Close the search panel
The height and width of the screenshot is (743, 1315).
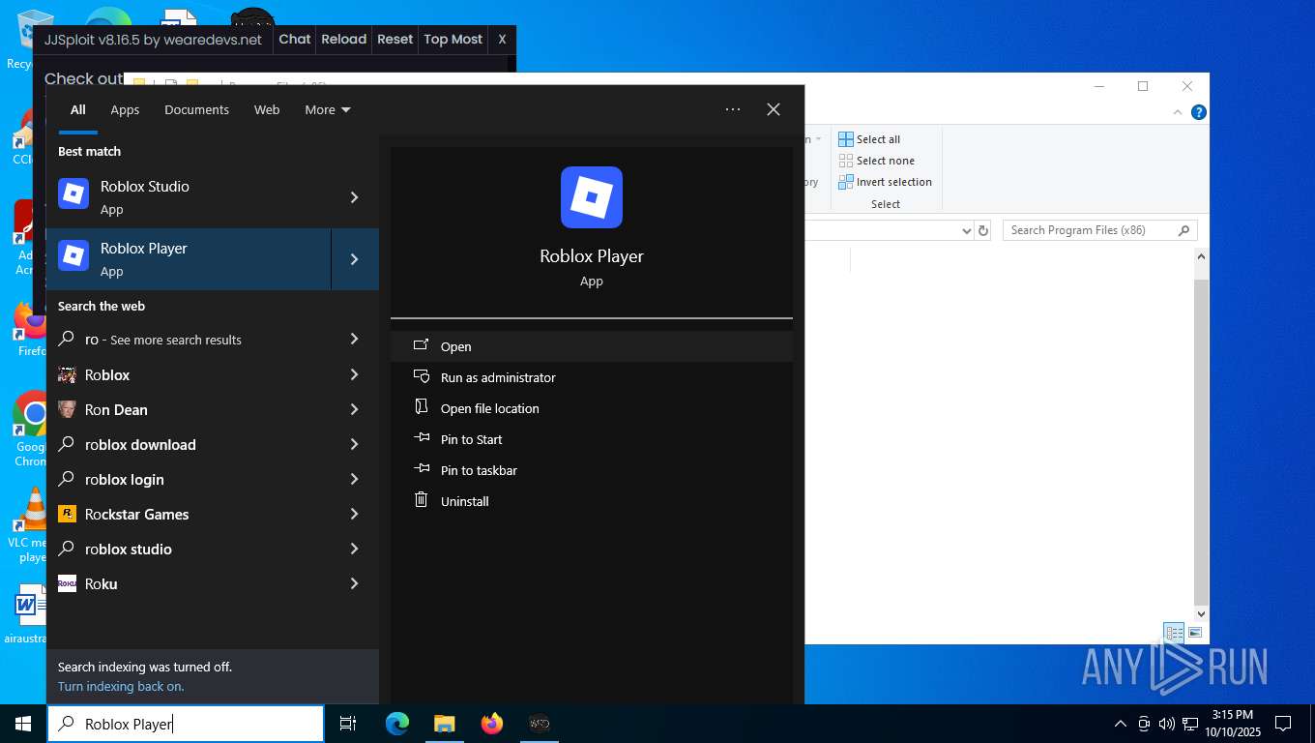(x=774, y=109)
